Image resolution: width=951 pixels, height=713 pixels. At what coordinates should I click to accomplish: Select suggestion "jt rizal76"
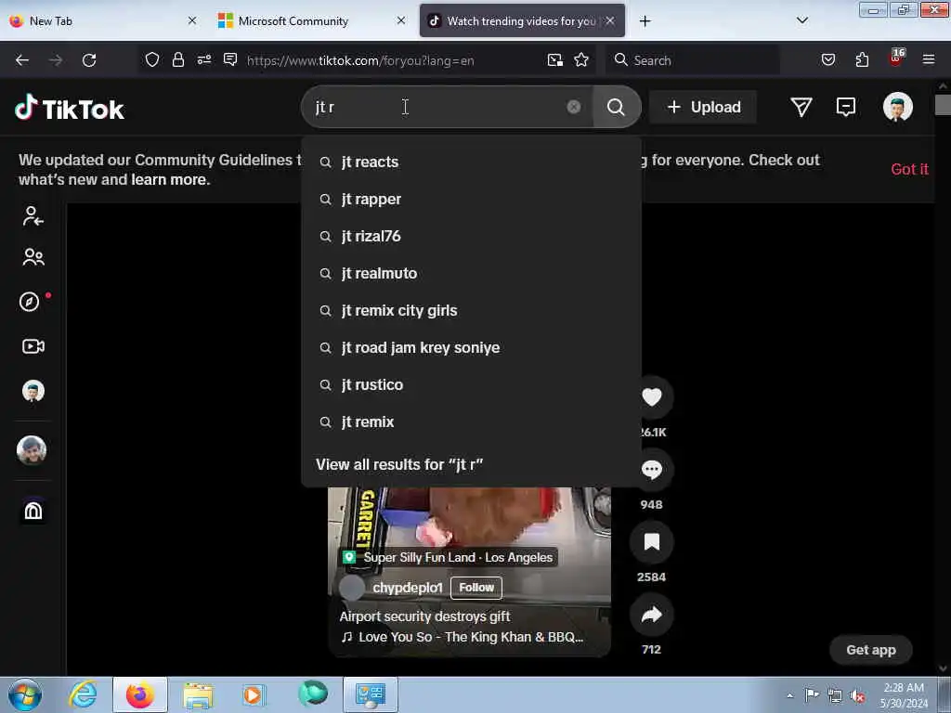click(471, 236)
